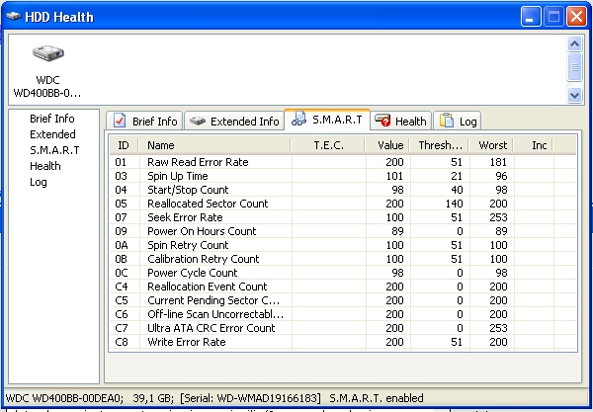Select the Calibration Retry Count row

click(x=343, y=259)
